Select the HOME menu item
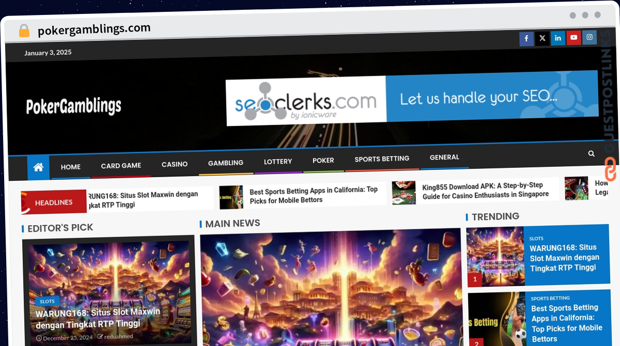Viewport: 620px width, 346px height. click(71, 167)
